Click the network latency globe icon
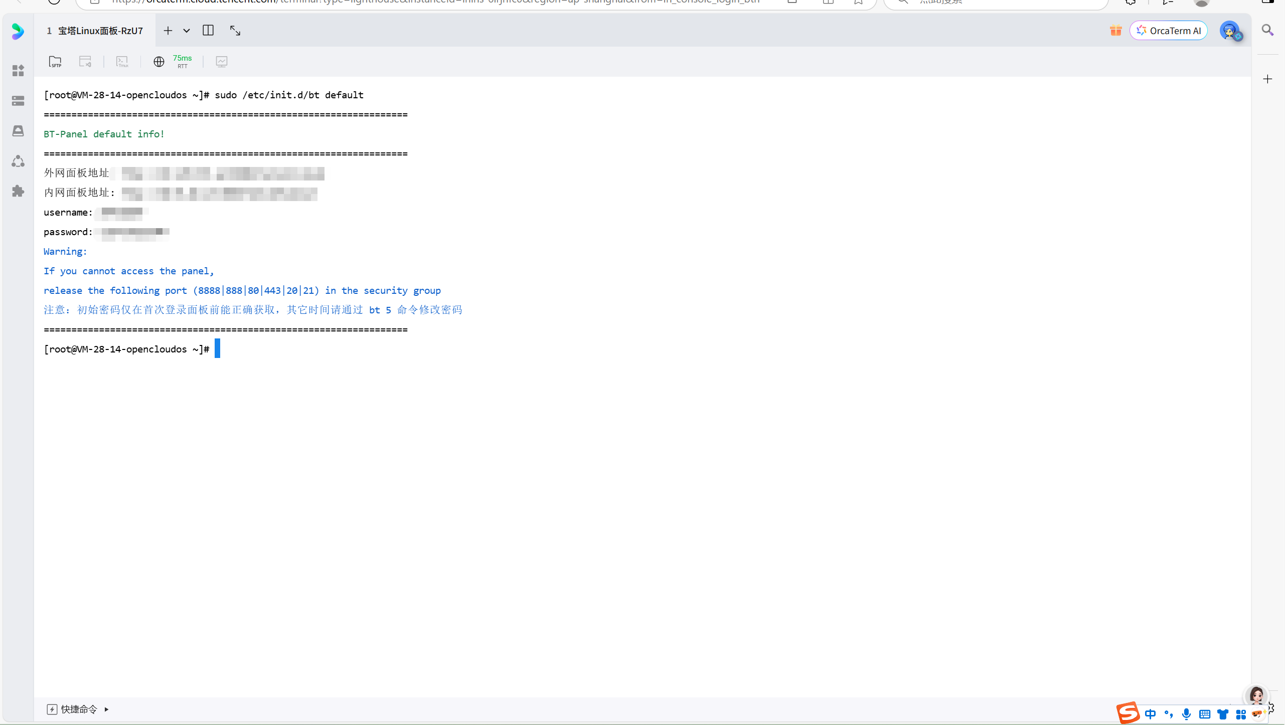Viewport: 1285px width, 725px height. (x=159, y=62)
